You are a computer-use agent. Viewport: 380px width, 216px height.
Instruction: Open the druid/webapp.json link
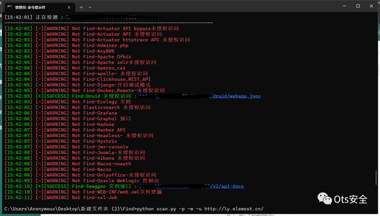(x=200, y=96)
